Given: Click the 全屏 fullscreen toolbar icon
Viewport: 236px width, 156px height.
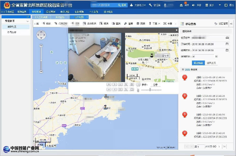Looking at the screenshot, I should 168,24.
